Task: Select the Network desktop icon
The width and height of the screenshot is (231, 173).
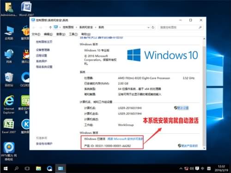Action: point(9,56)
